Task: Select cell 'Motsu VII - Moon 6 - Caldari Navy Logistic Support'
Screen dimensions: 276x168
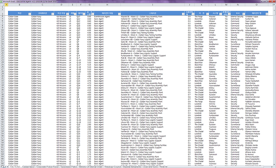Action: [153, 28]
